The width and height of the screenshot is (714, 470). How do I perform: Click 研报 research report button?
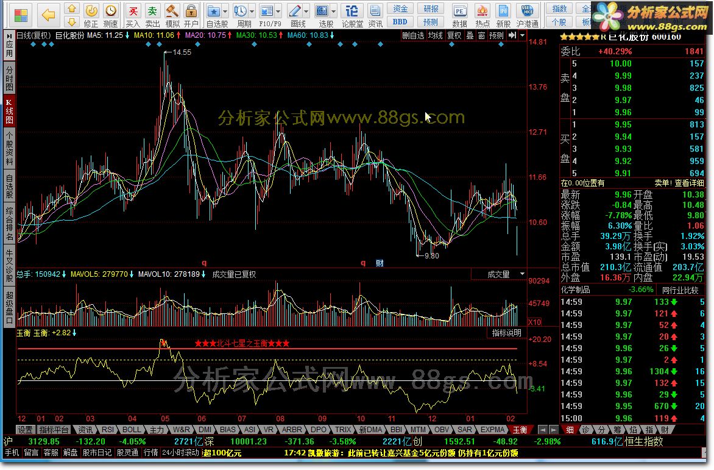431,9
